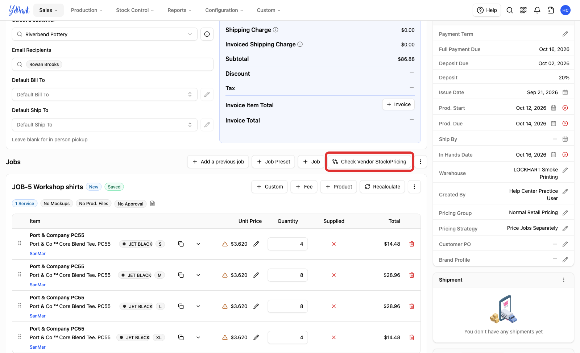This screenshot has width=580, height=353.
Task: Open JOB-5 more options menu
Action: coord(414,187)
